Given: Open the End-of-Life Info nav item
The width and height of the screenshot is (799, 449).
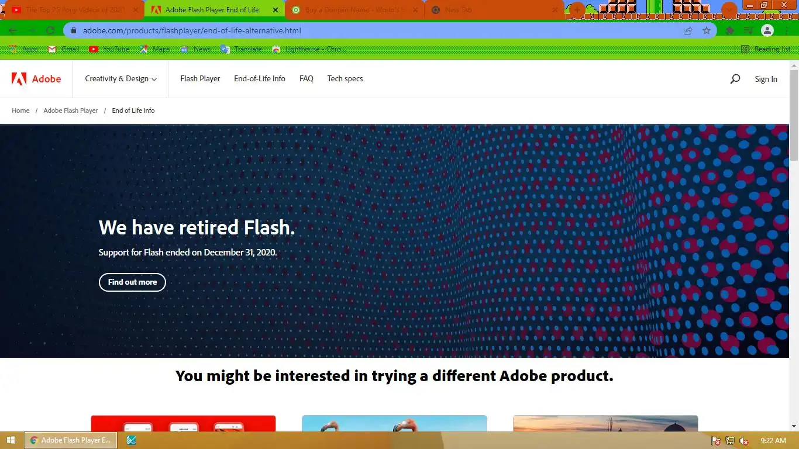Looking at the screenshot, I should (260, 79).
